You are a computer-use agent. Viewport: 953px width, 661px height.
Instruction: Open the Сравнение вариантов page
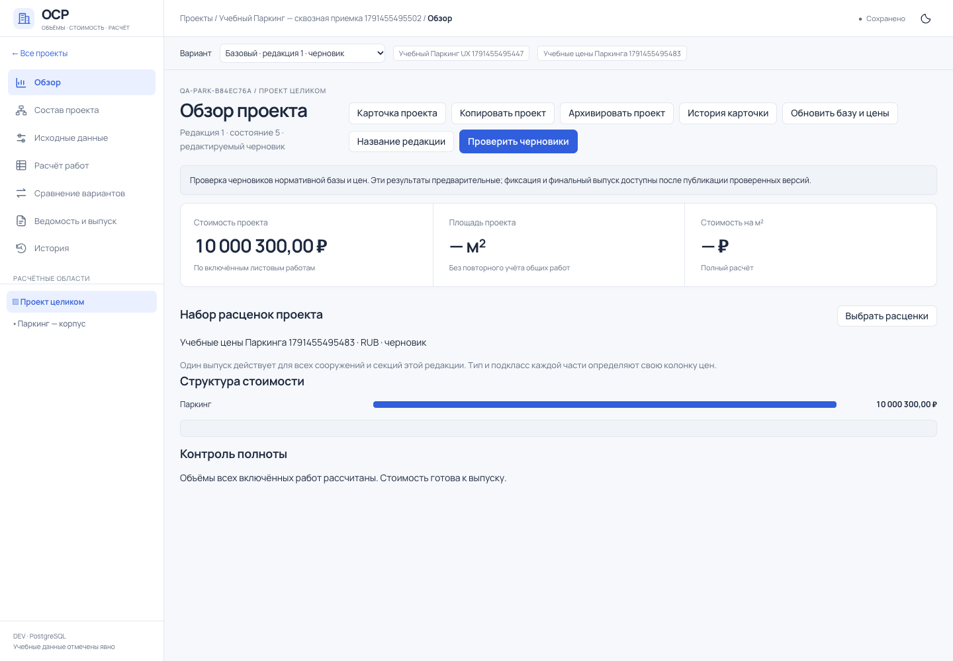tap(81, 194)
